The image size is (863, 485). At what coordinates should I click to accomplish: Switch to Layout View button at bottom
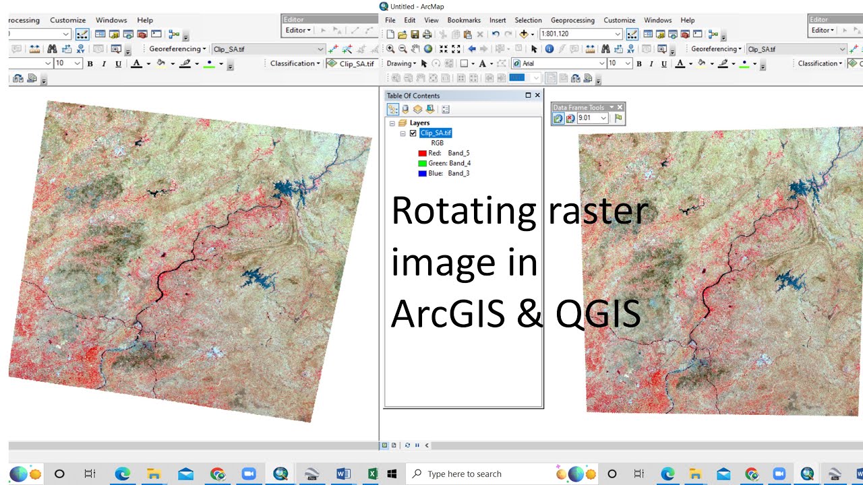(394, 445)
